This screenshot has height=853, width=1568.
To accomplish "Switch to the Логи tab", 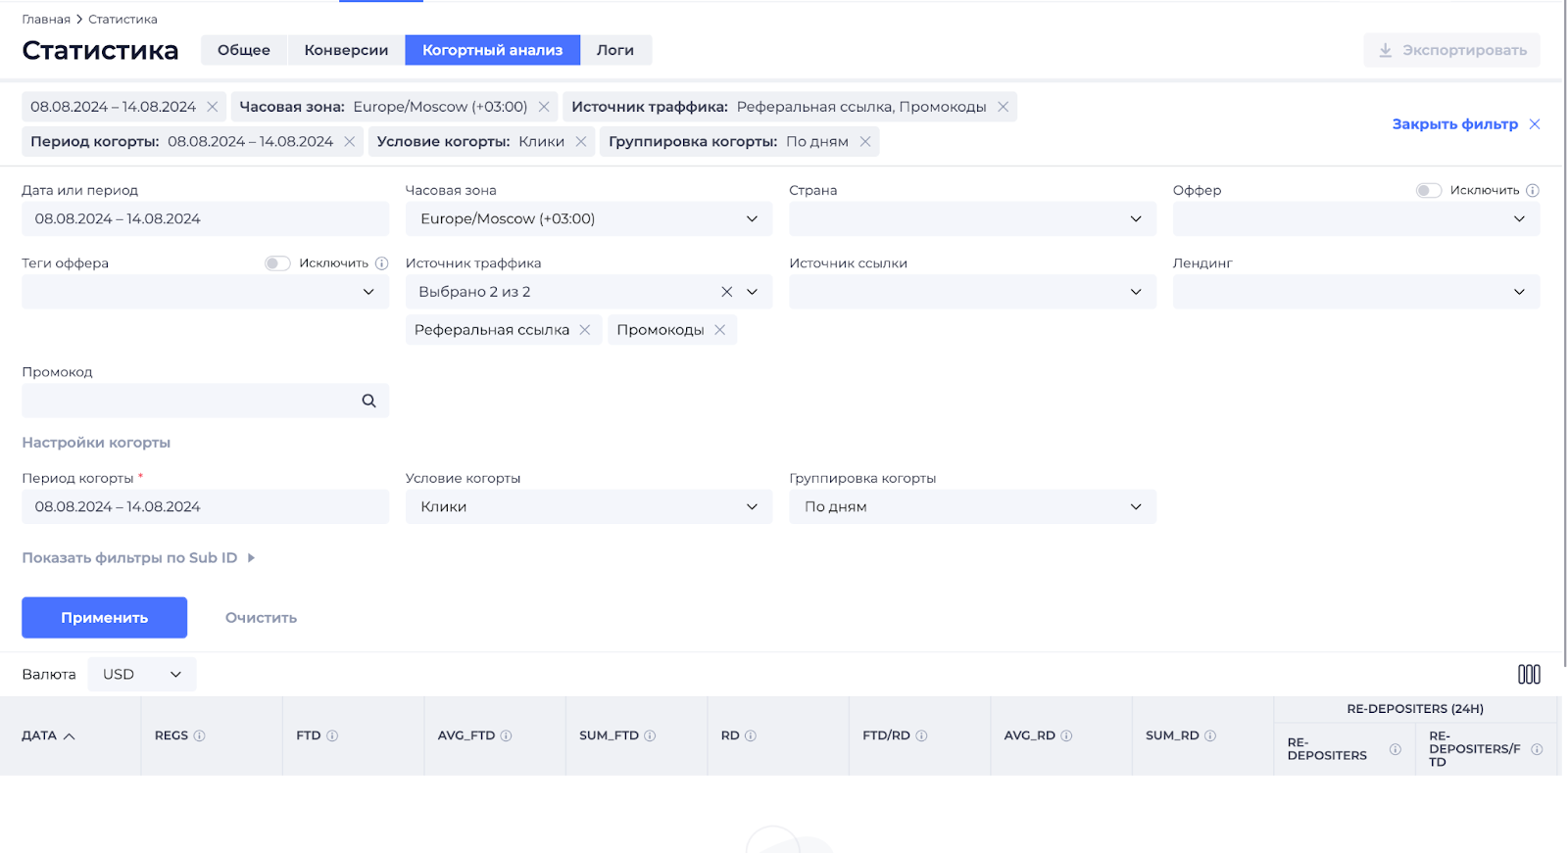I will point(615,50).
